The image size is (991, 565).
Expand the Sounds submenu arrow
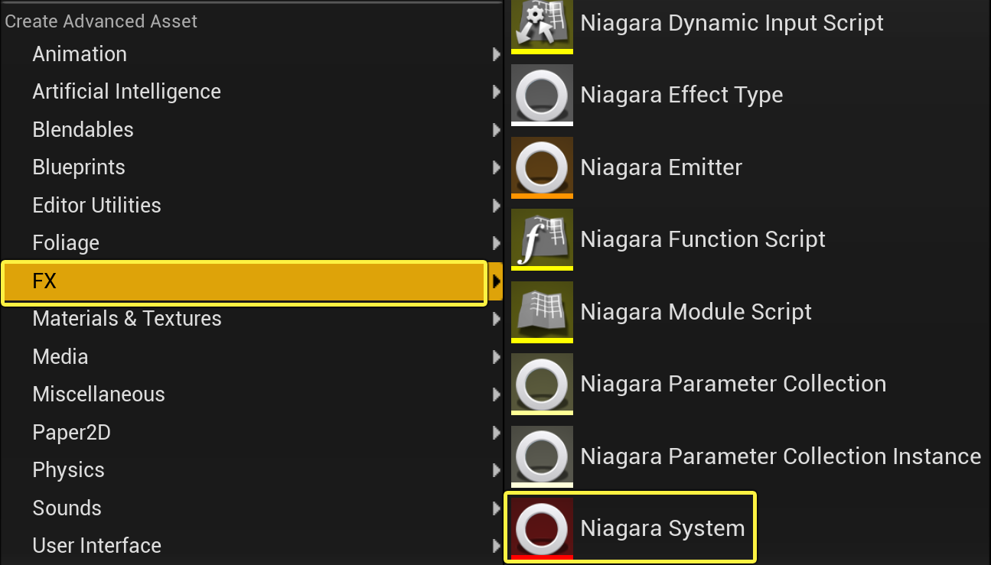pos(497,508)
